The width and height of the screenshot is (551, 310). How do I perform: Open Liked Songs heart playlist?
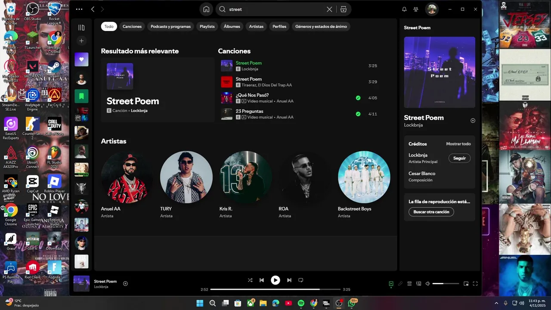(x=81, y=59)
